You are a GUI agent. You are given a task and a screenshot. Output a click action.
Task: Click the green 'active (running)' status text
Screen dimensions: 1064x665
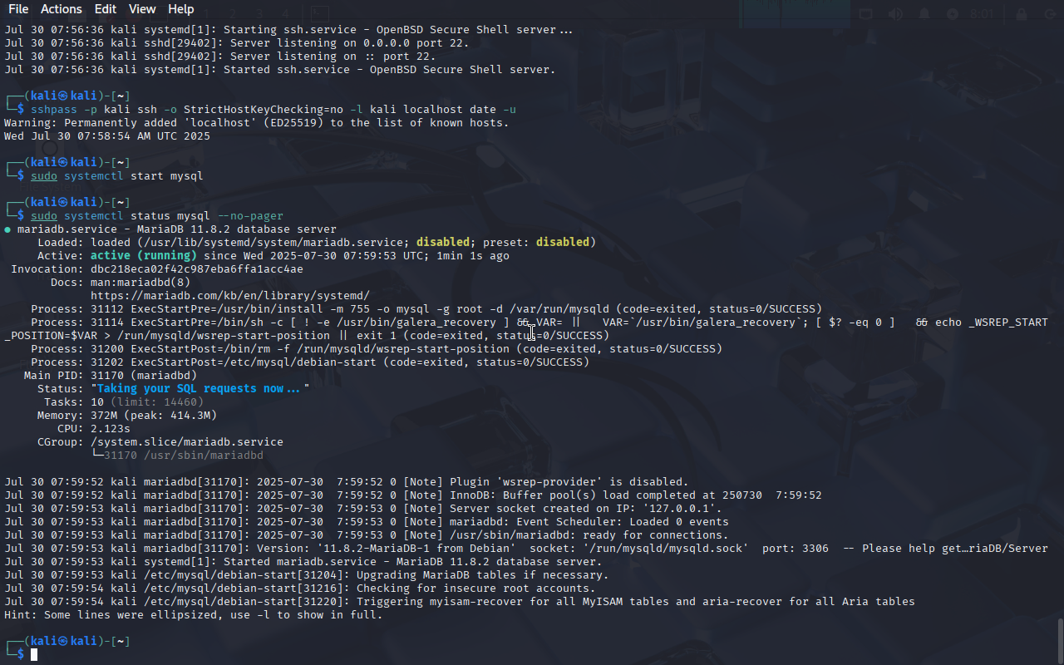[144, 256]
